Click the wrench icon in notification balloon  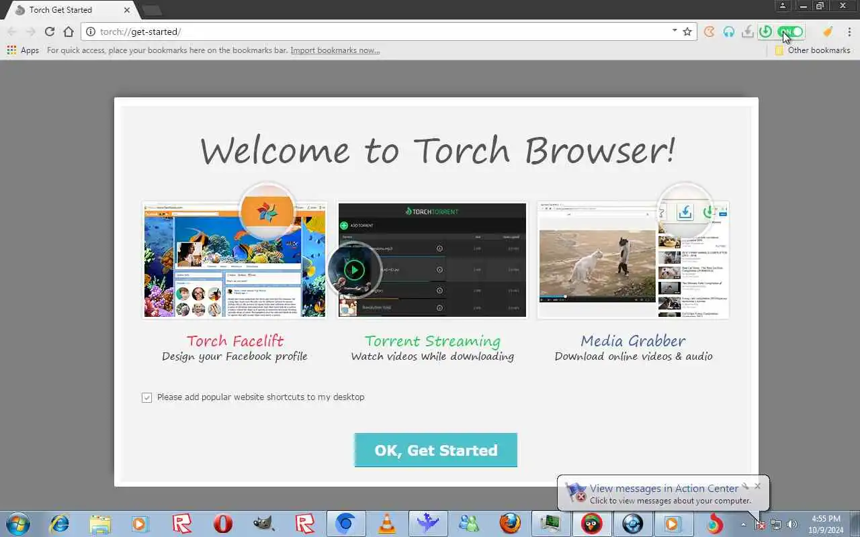[745, 486]
